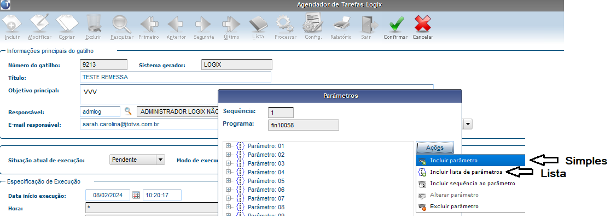Expand Parâmetro: 04 tree node
The width and height of the screenshot is (611, 218).
point(229,172)
